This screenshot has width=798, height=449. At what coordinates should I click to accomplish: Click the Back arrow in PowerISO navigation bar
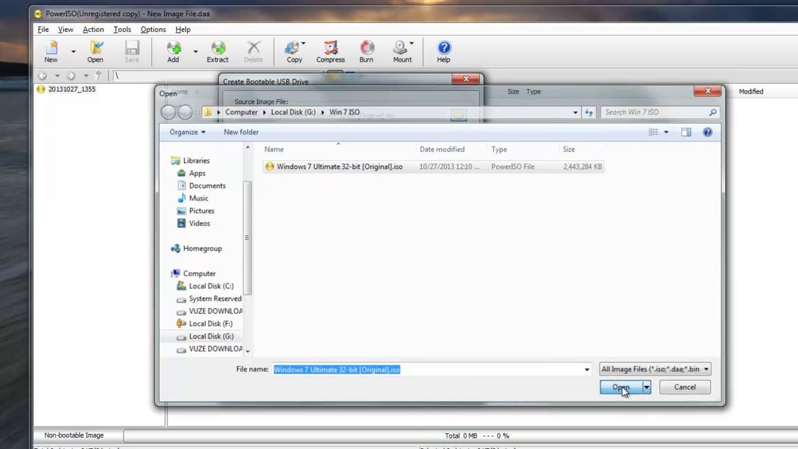[42, 75]
